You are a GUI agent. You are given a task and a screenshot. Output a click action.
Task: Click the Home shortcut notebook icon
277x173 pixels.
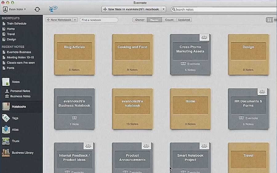coord(4,29)
